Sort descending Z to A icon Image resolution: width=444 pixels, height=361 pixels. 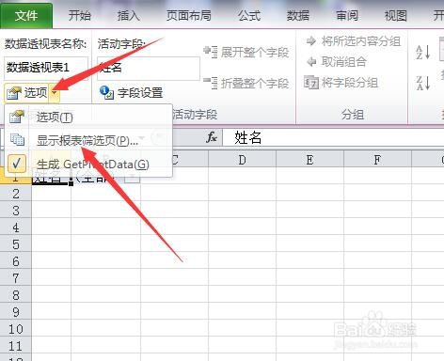[423, 83]
